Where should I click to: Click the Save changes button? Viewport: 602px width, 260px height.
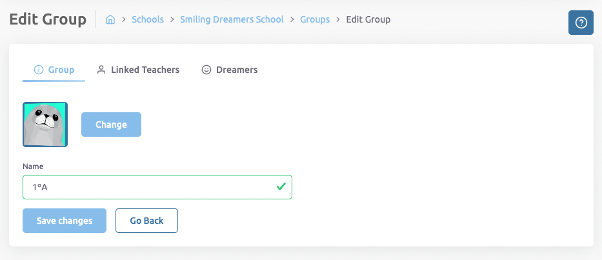click(65, 221)
